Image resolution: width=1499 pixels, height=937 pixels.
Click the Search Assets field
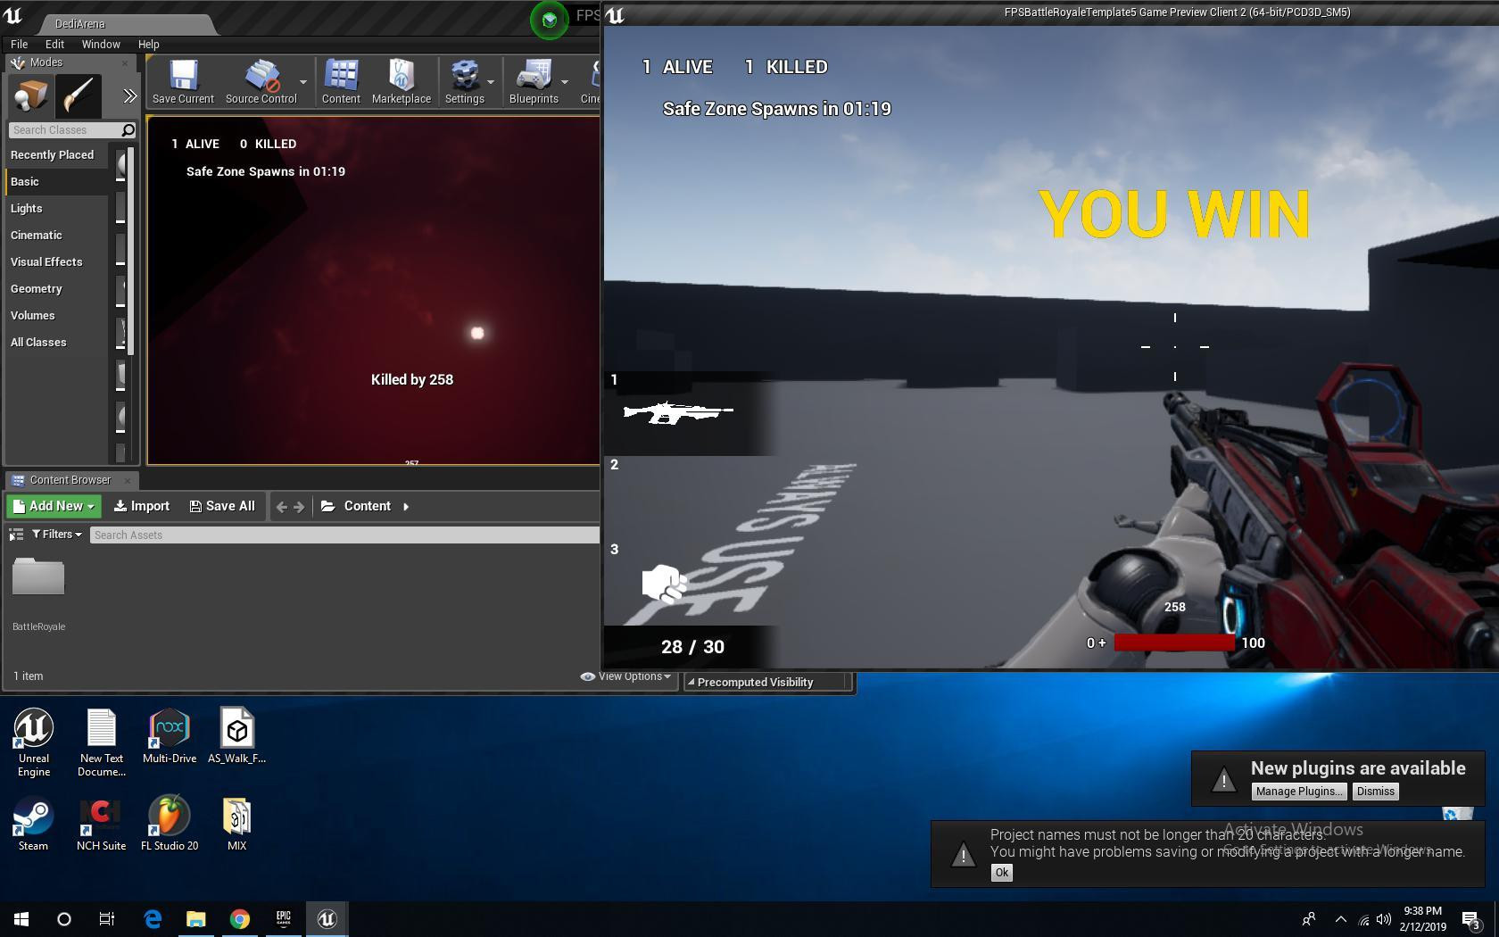click(344, 535)
